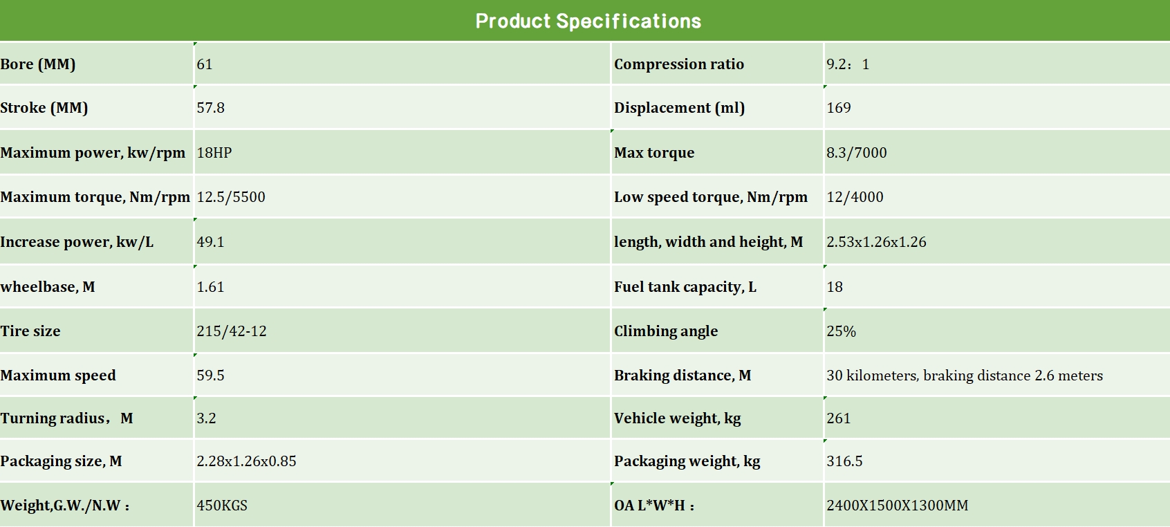
Task: Select the Low speed torque value 12/4000
Action: point(855,197)
